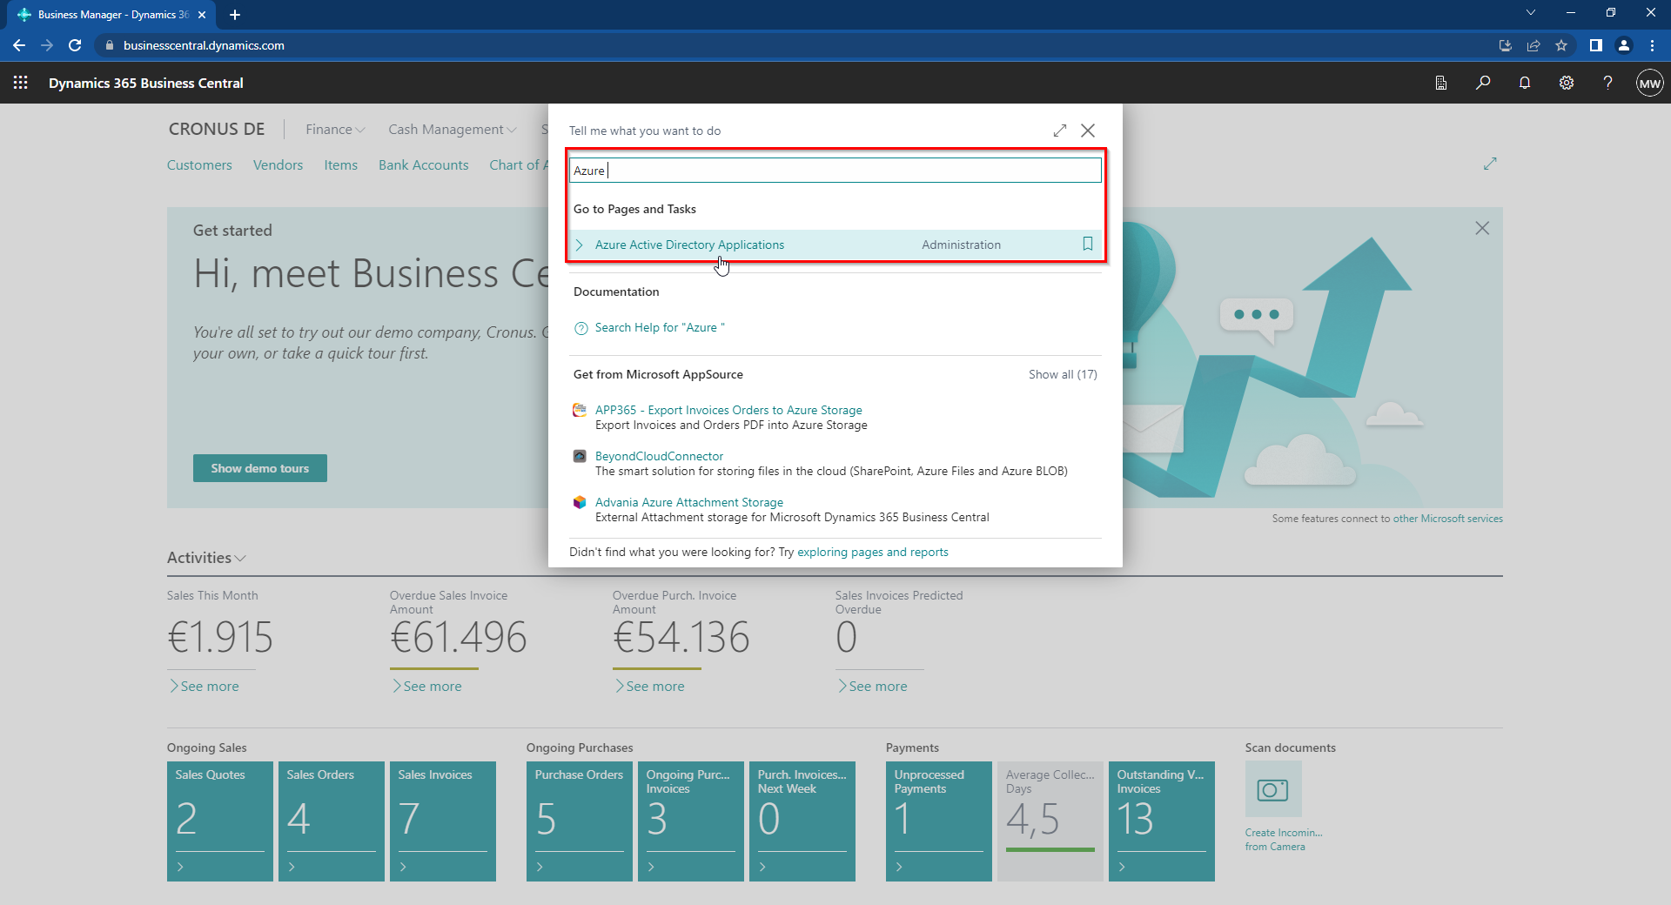
Task: Click the Business Manager browser tab
Action: [113, 15]
